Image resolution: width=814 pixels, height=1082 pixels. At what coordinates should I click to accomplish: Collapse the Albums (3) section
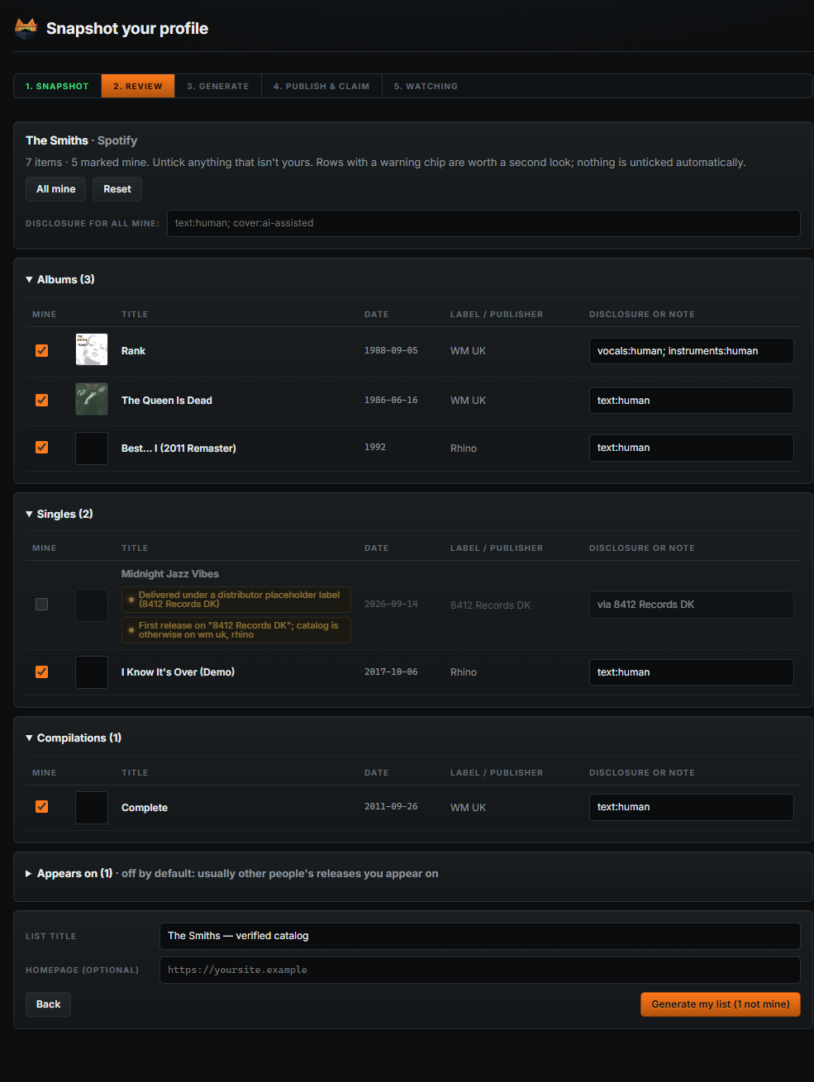(x=60, y=279)
